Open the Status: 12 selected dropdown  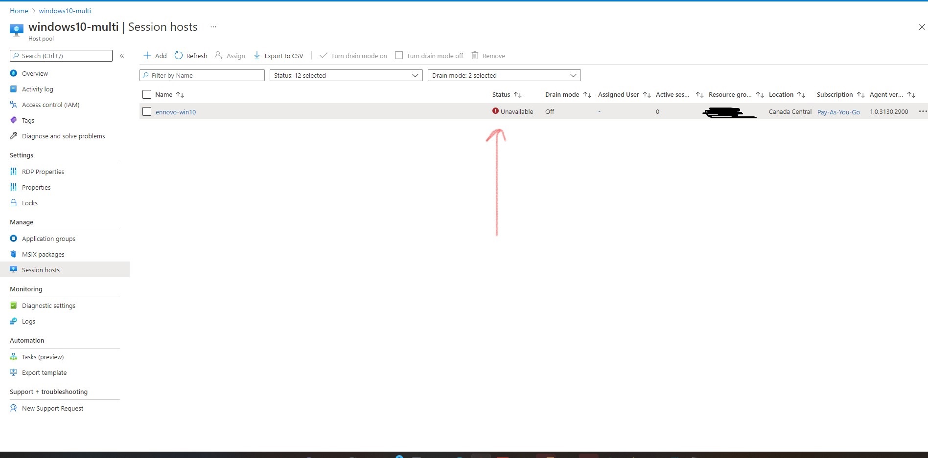pos(346,75)
